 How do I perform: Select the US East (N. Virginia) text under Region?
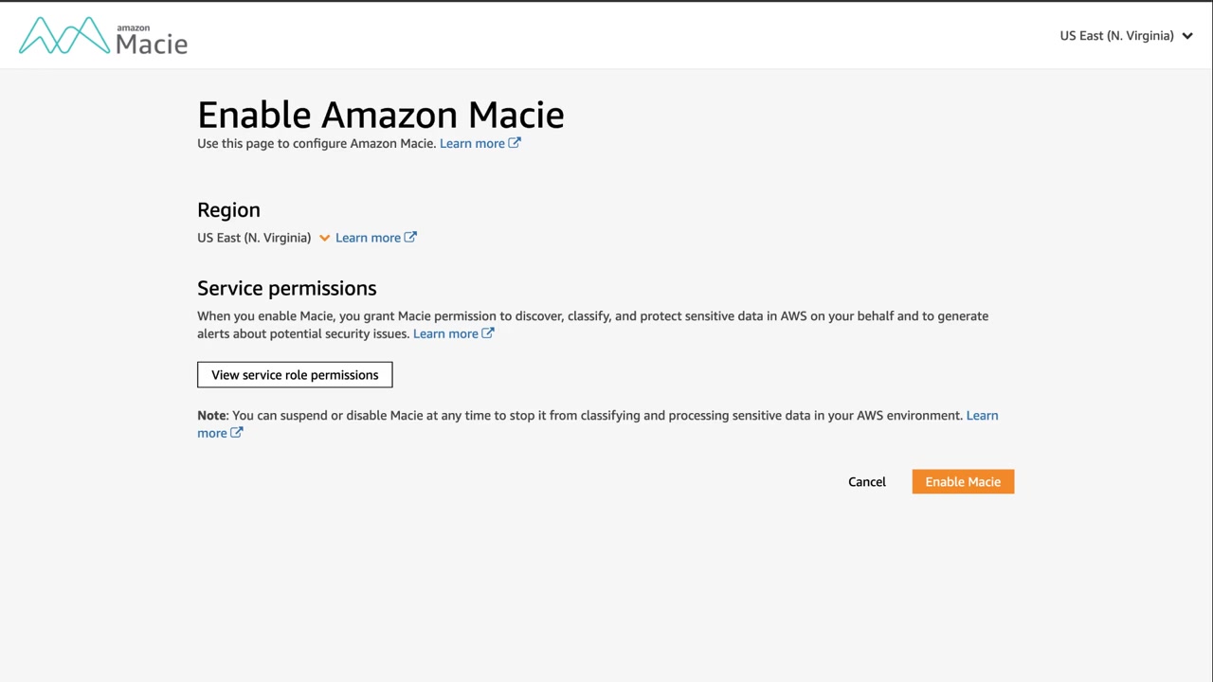(254, 238)
